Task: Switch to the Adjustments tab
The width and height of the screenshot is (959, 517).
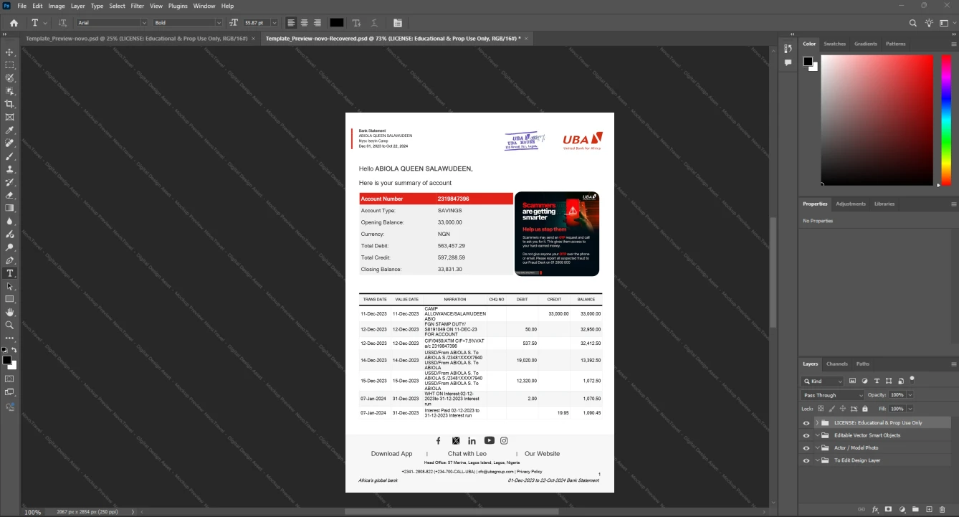Action: click(851, 204)
